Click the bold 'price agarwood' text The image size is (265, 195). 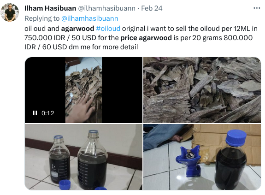(x=146, y=38)
